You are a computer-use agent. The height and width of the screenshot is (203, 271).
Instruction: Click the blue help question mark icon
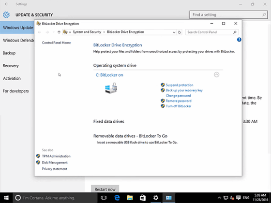239,40
